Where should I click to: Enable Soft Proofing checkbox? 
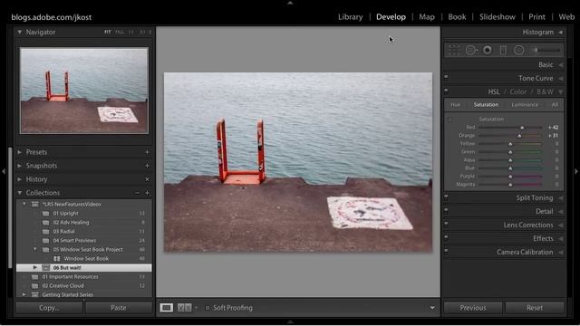pyautogui.click(x=208, y=308)
